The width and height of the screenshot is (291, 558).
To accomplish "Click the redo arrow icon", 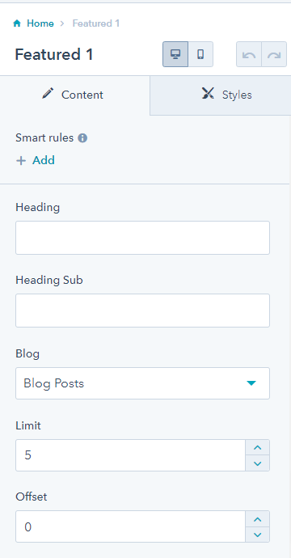I will click(274, 54).
